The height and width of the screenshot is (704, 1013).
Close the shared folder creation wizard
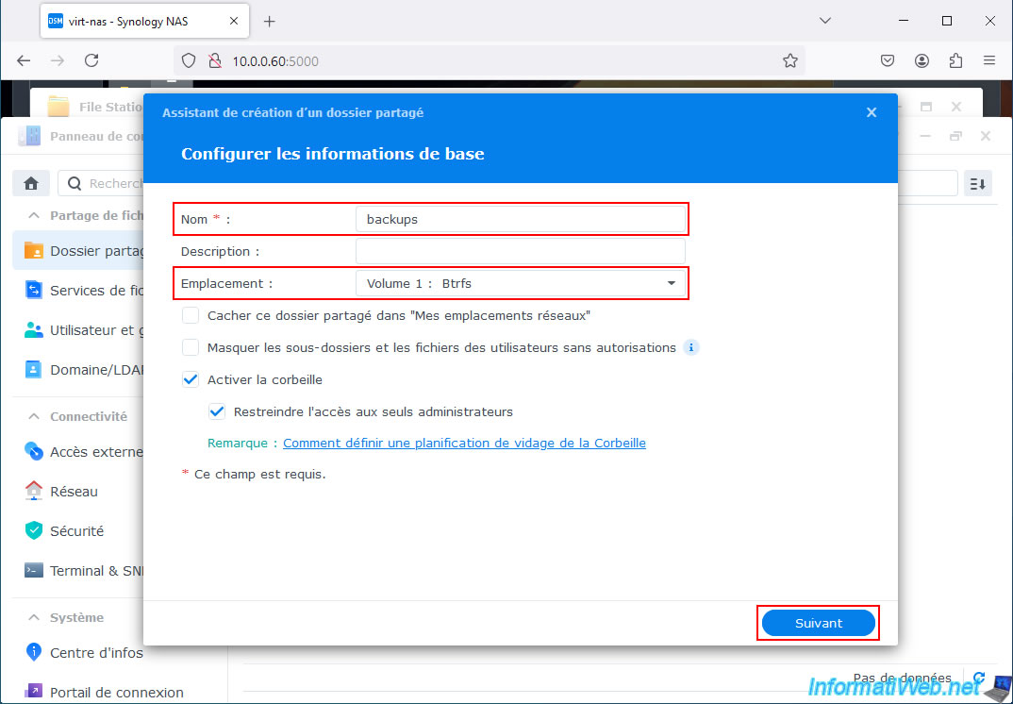[872, 112]
